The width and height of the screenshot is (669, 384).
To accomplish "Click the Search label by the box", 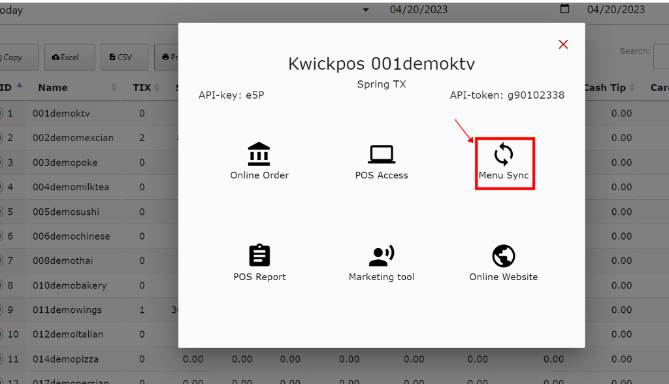I will pos(635,51).
